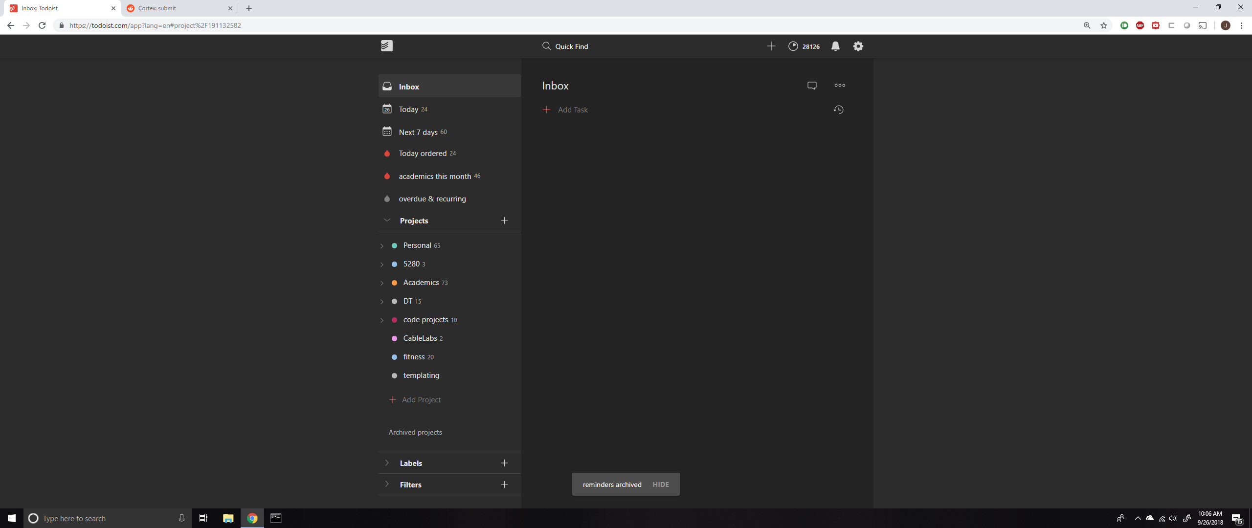
Task: Hide the reminders archived notification
Action: [660, 484]
